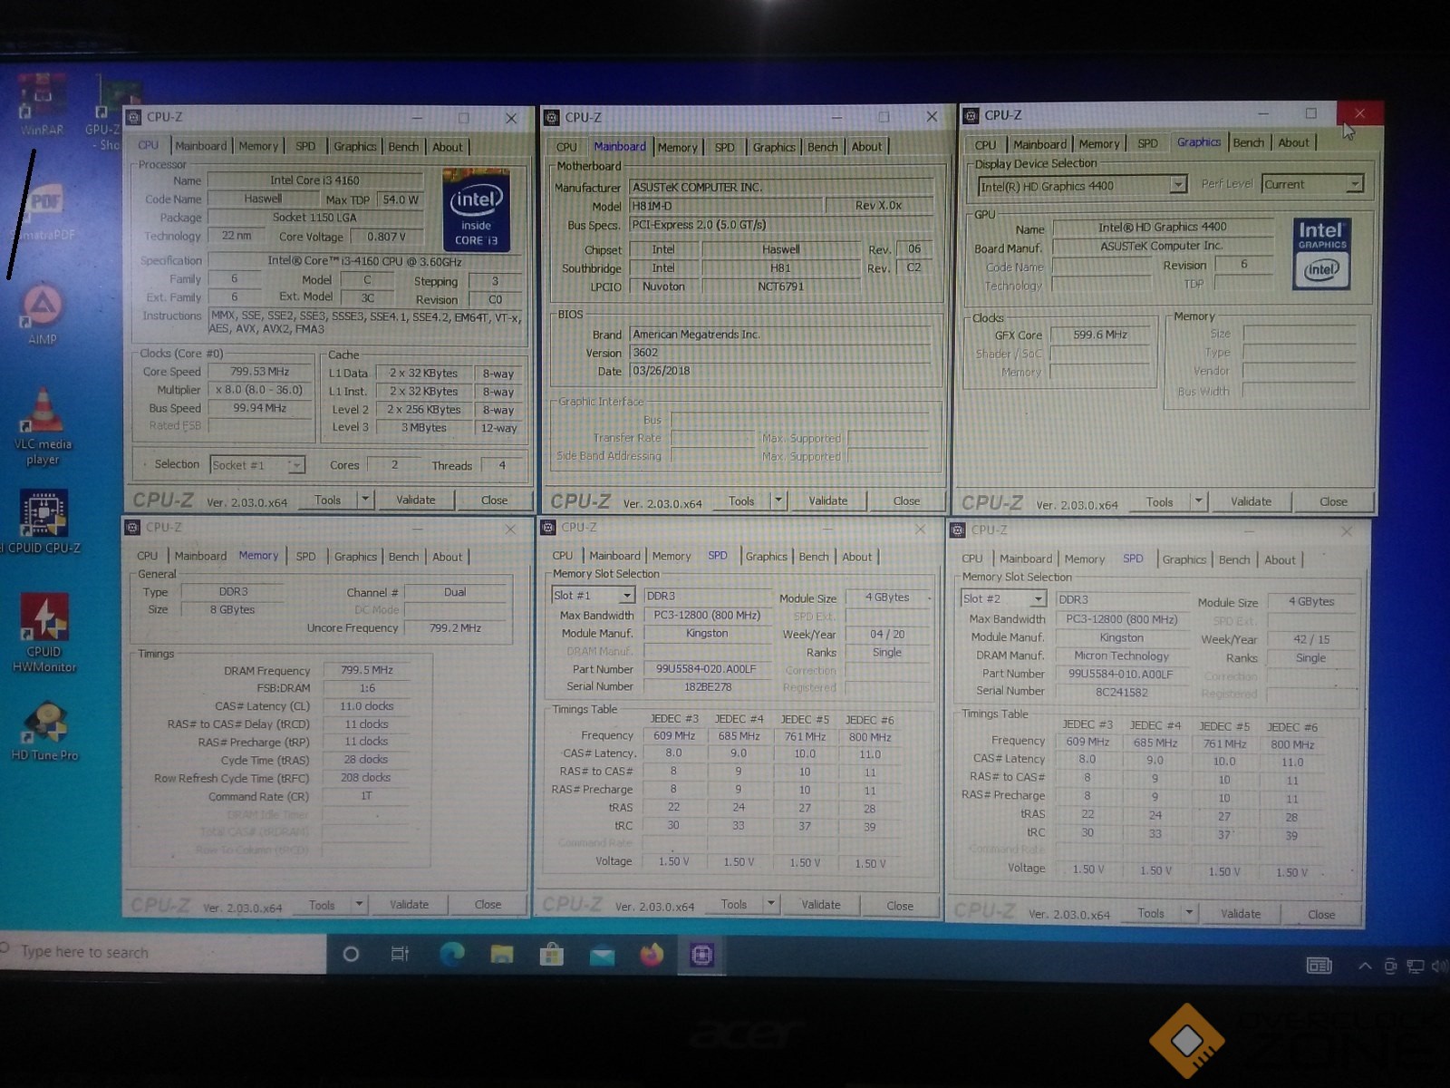Select Mainboard tab in Slot #2 SPD window
The image size is (1450, 1088).
1025,559
